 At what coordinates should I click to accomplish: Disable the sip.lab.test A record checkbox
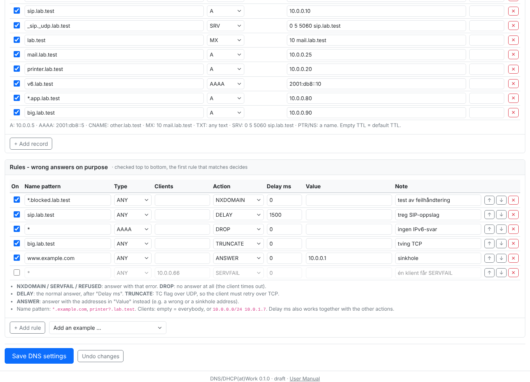[x=17, y=11]
